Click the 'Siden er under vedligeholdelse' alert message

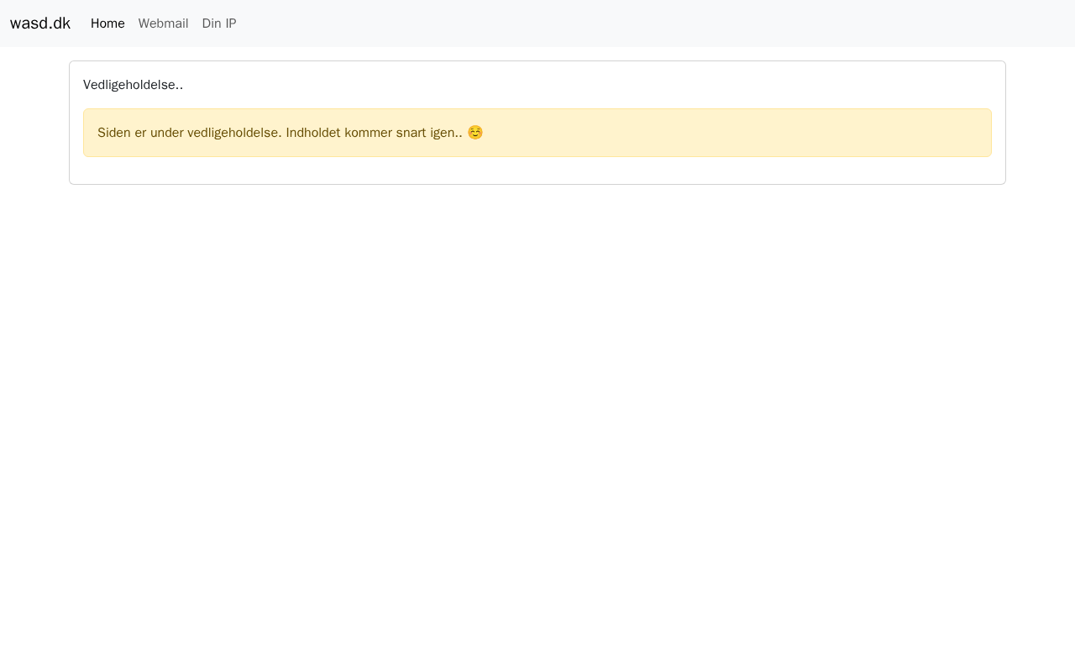537,133
